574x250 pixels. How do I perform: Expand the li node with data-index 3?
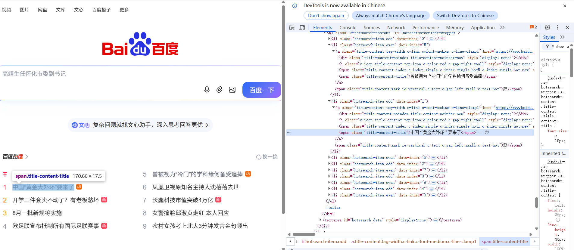(x=329, y=176)
